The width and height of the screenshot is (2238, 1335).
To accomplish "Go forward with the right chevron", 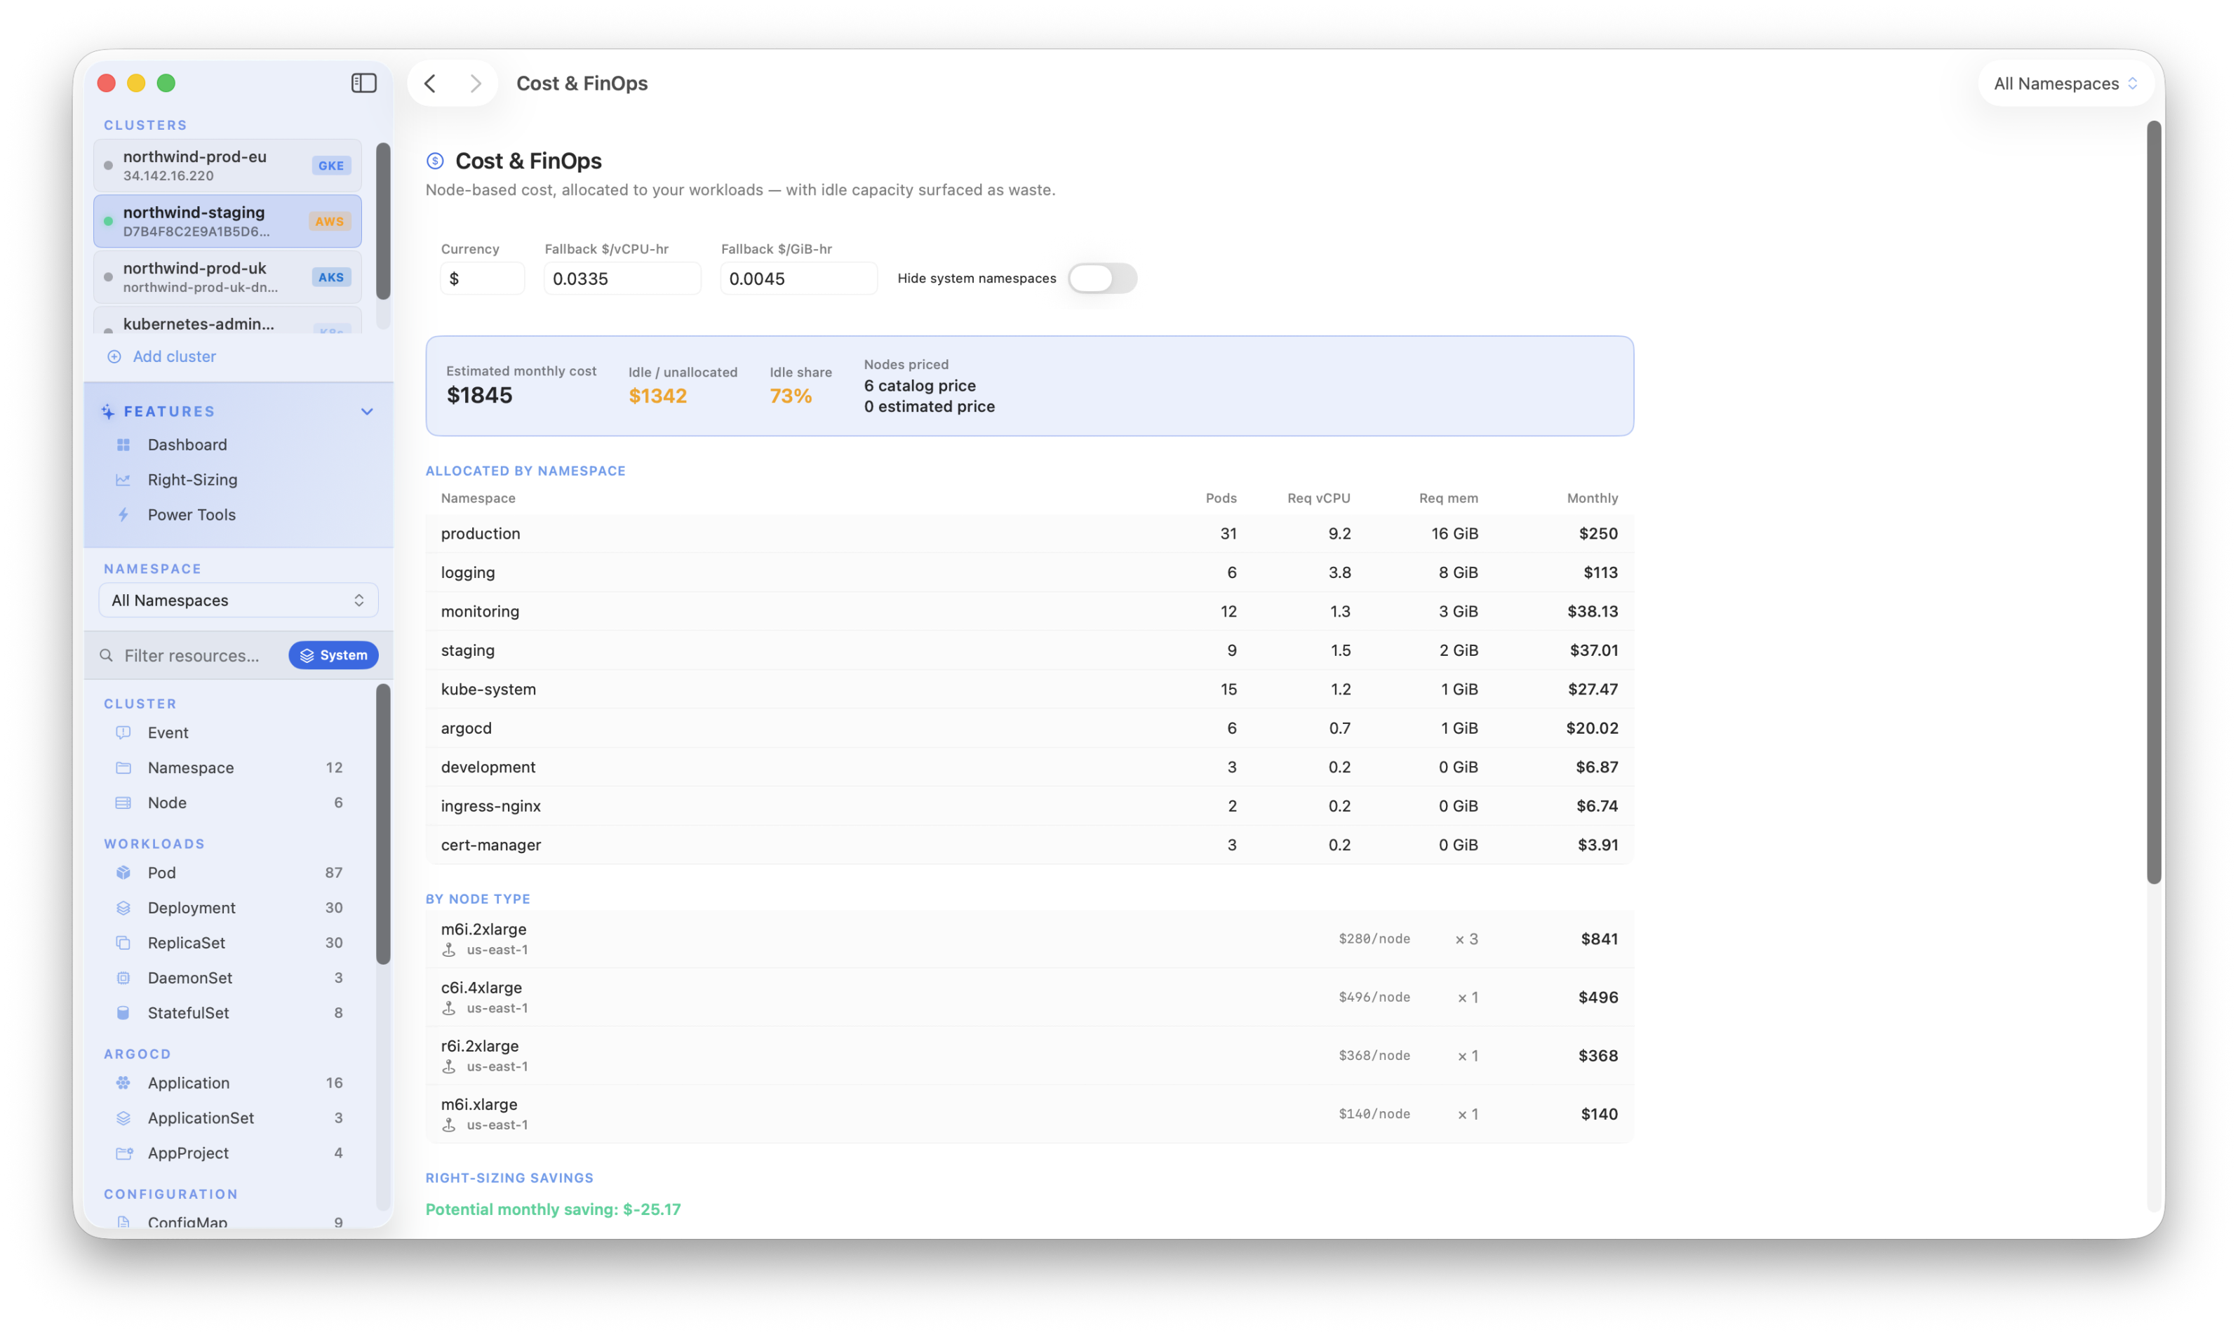I will point(475,83).
